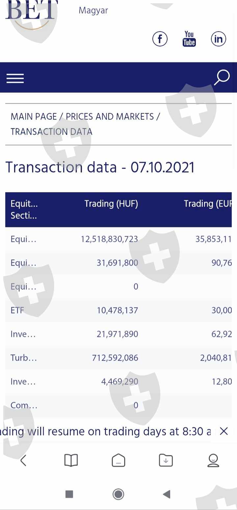Viewport: 237px width, 510px height.
Task: Open the BET YouTube channel icon
Action: 189,39
